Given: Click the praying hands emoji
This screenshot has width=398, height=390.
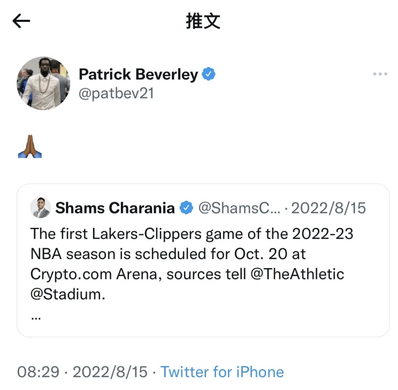Looking at the screenshot, I should pos(30,146).
